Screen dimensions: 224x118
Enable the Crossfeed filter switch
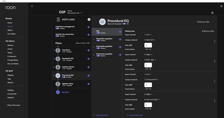tap(64, 52)
